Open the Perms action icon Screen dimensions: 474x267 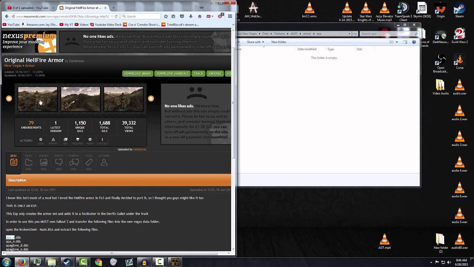[x=90, y=141]
